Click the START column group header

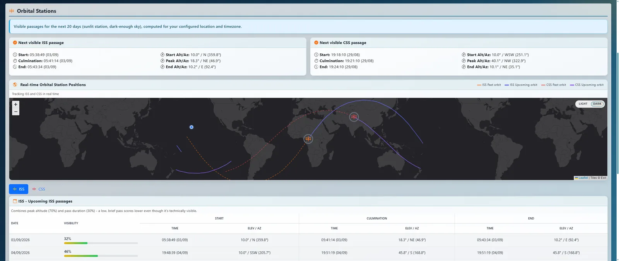(x=219, y=218)
